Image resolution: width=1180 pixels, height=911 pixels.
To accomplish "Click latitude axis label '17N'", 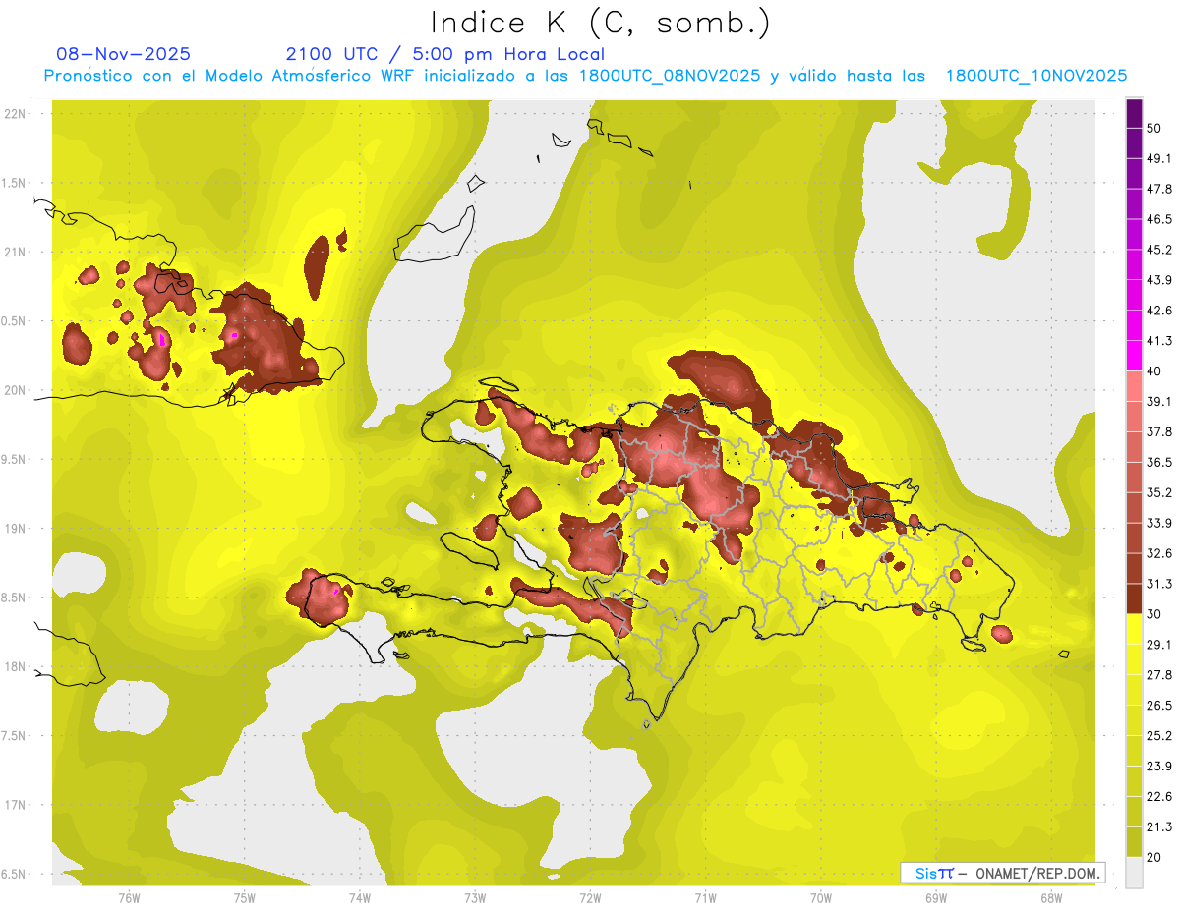I will (x=15, y=805).
